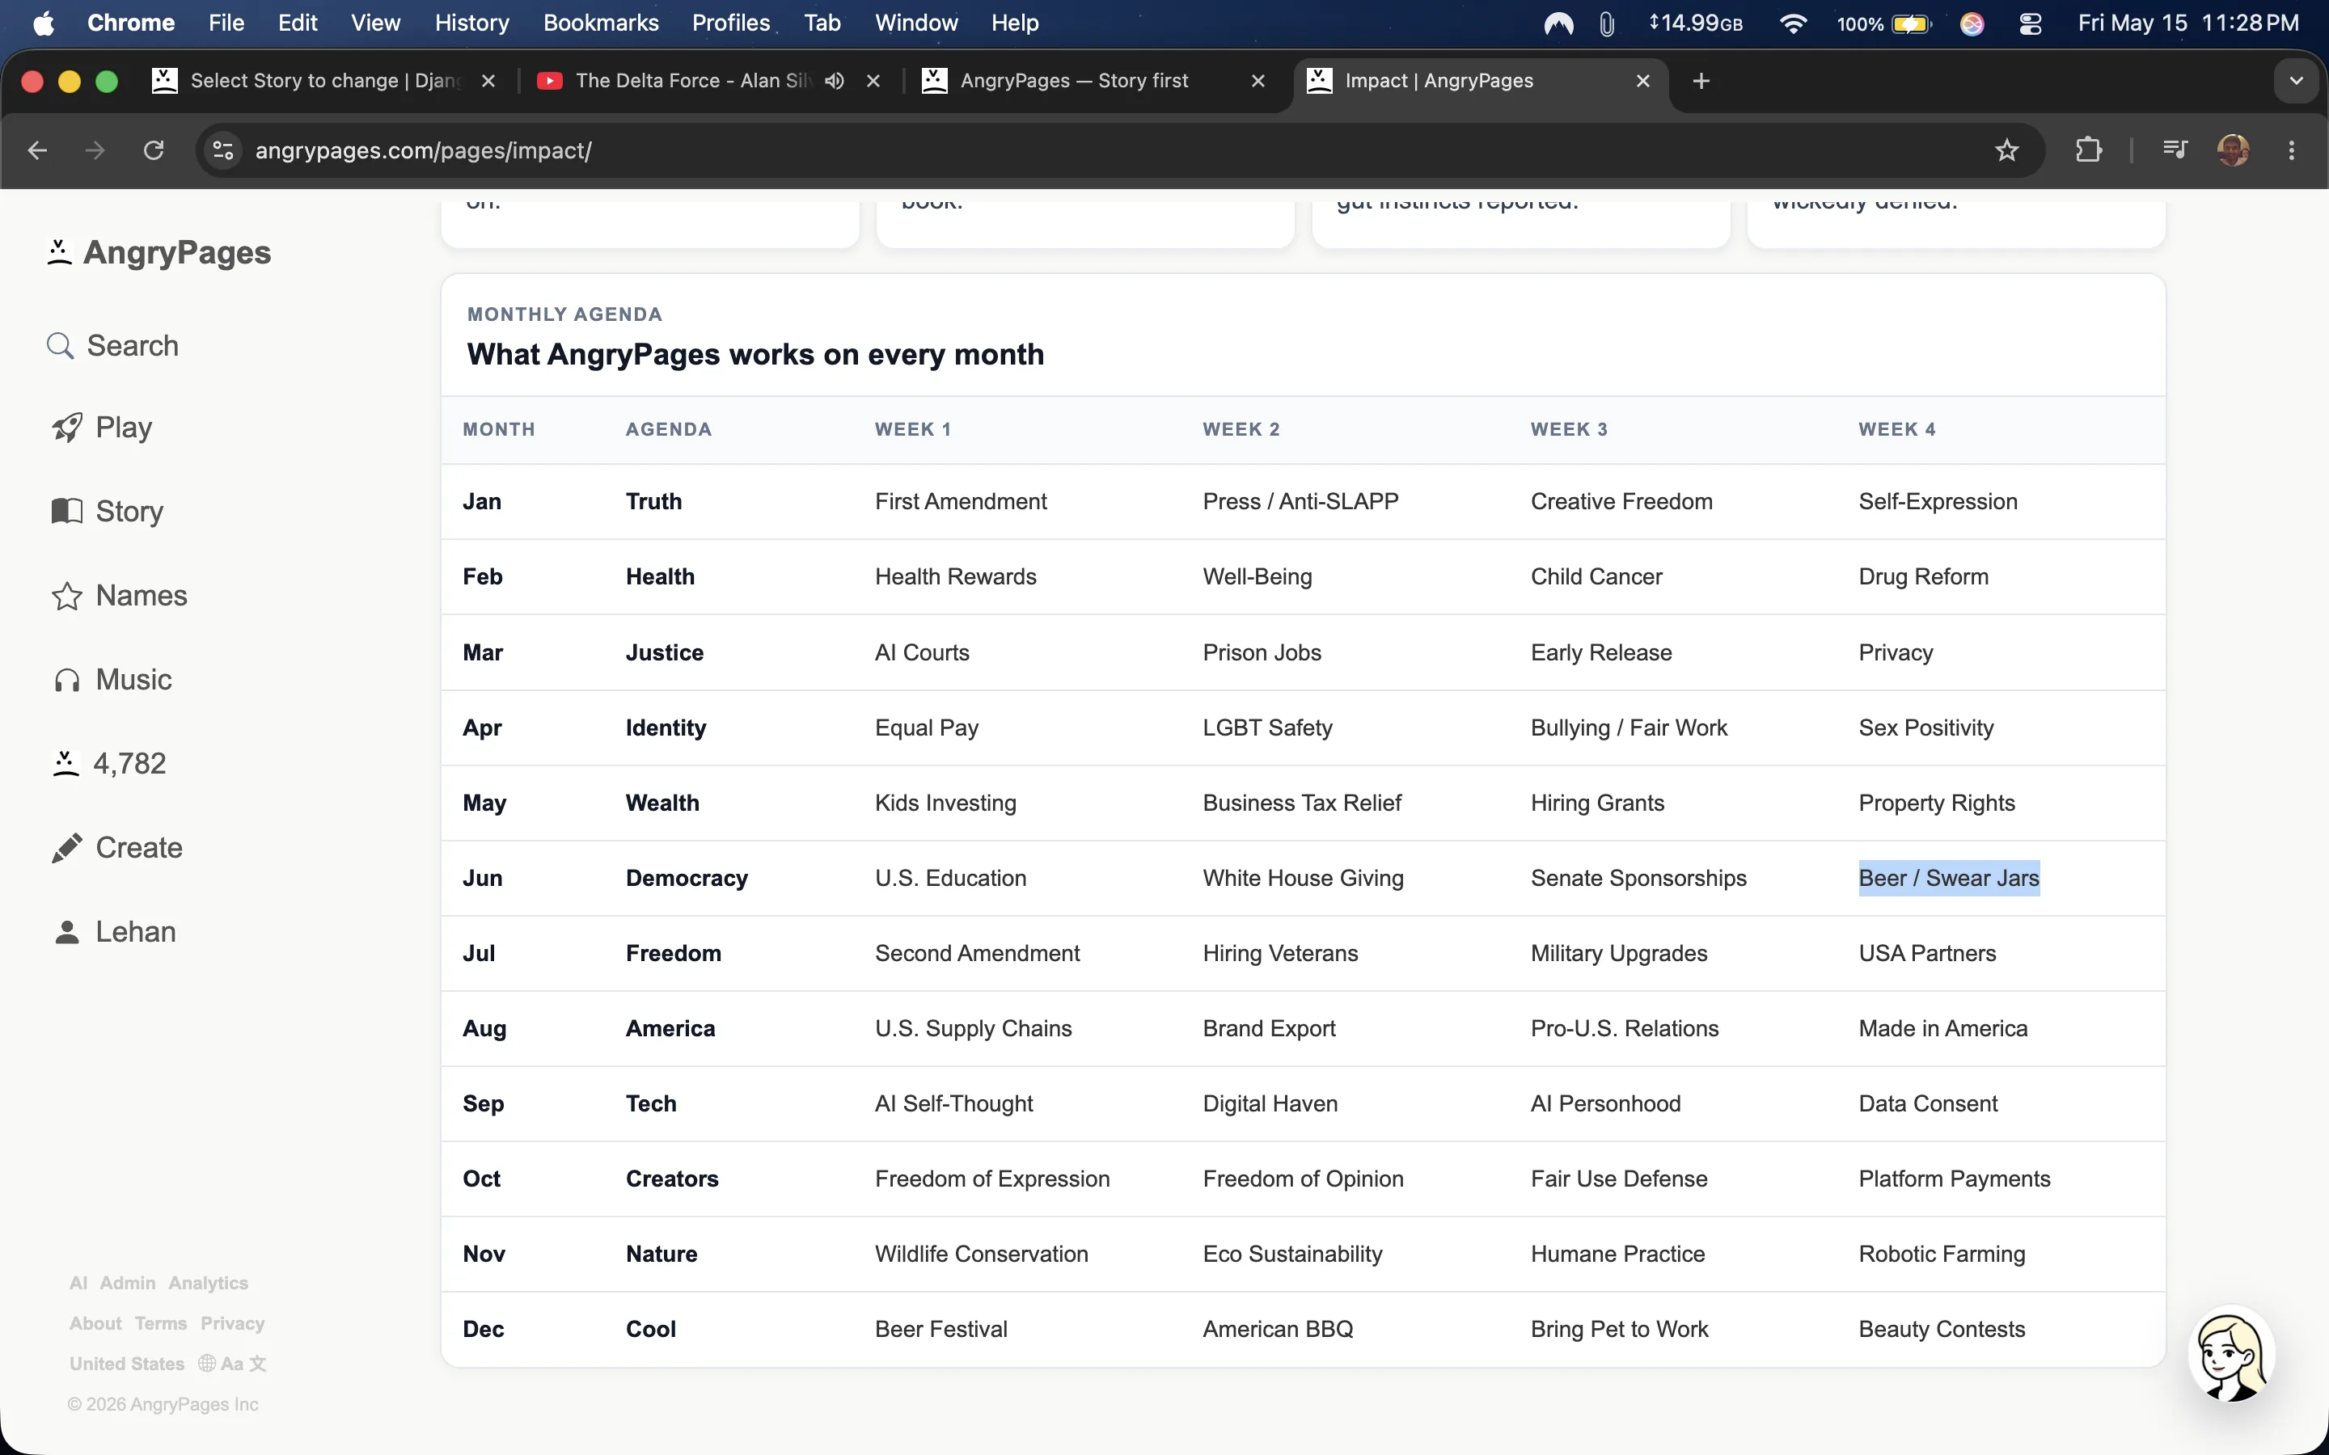
Task: Switch to Select Story to change tab
Action: [324, 81]
